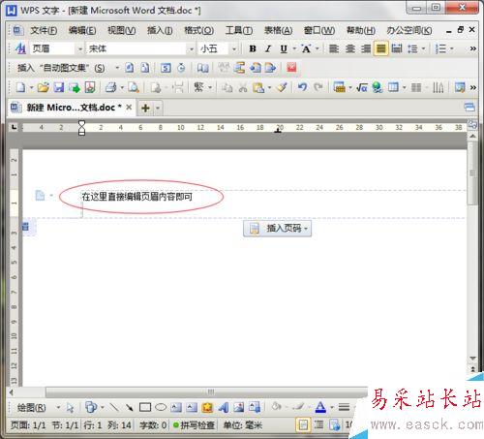Align text right
The width and height of the screenshot is (484, 439).
tap(366, 48)
